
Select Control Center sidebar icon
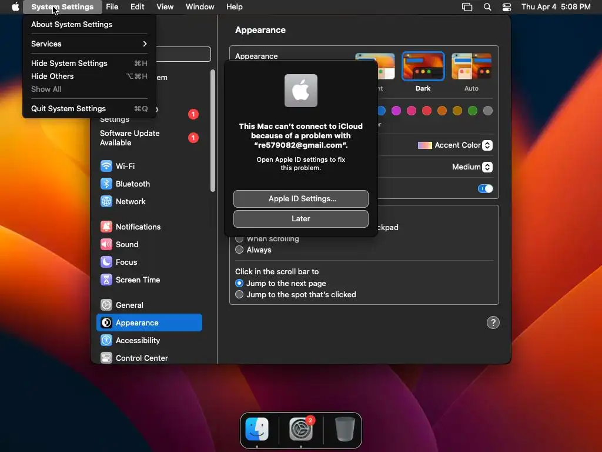106,358
